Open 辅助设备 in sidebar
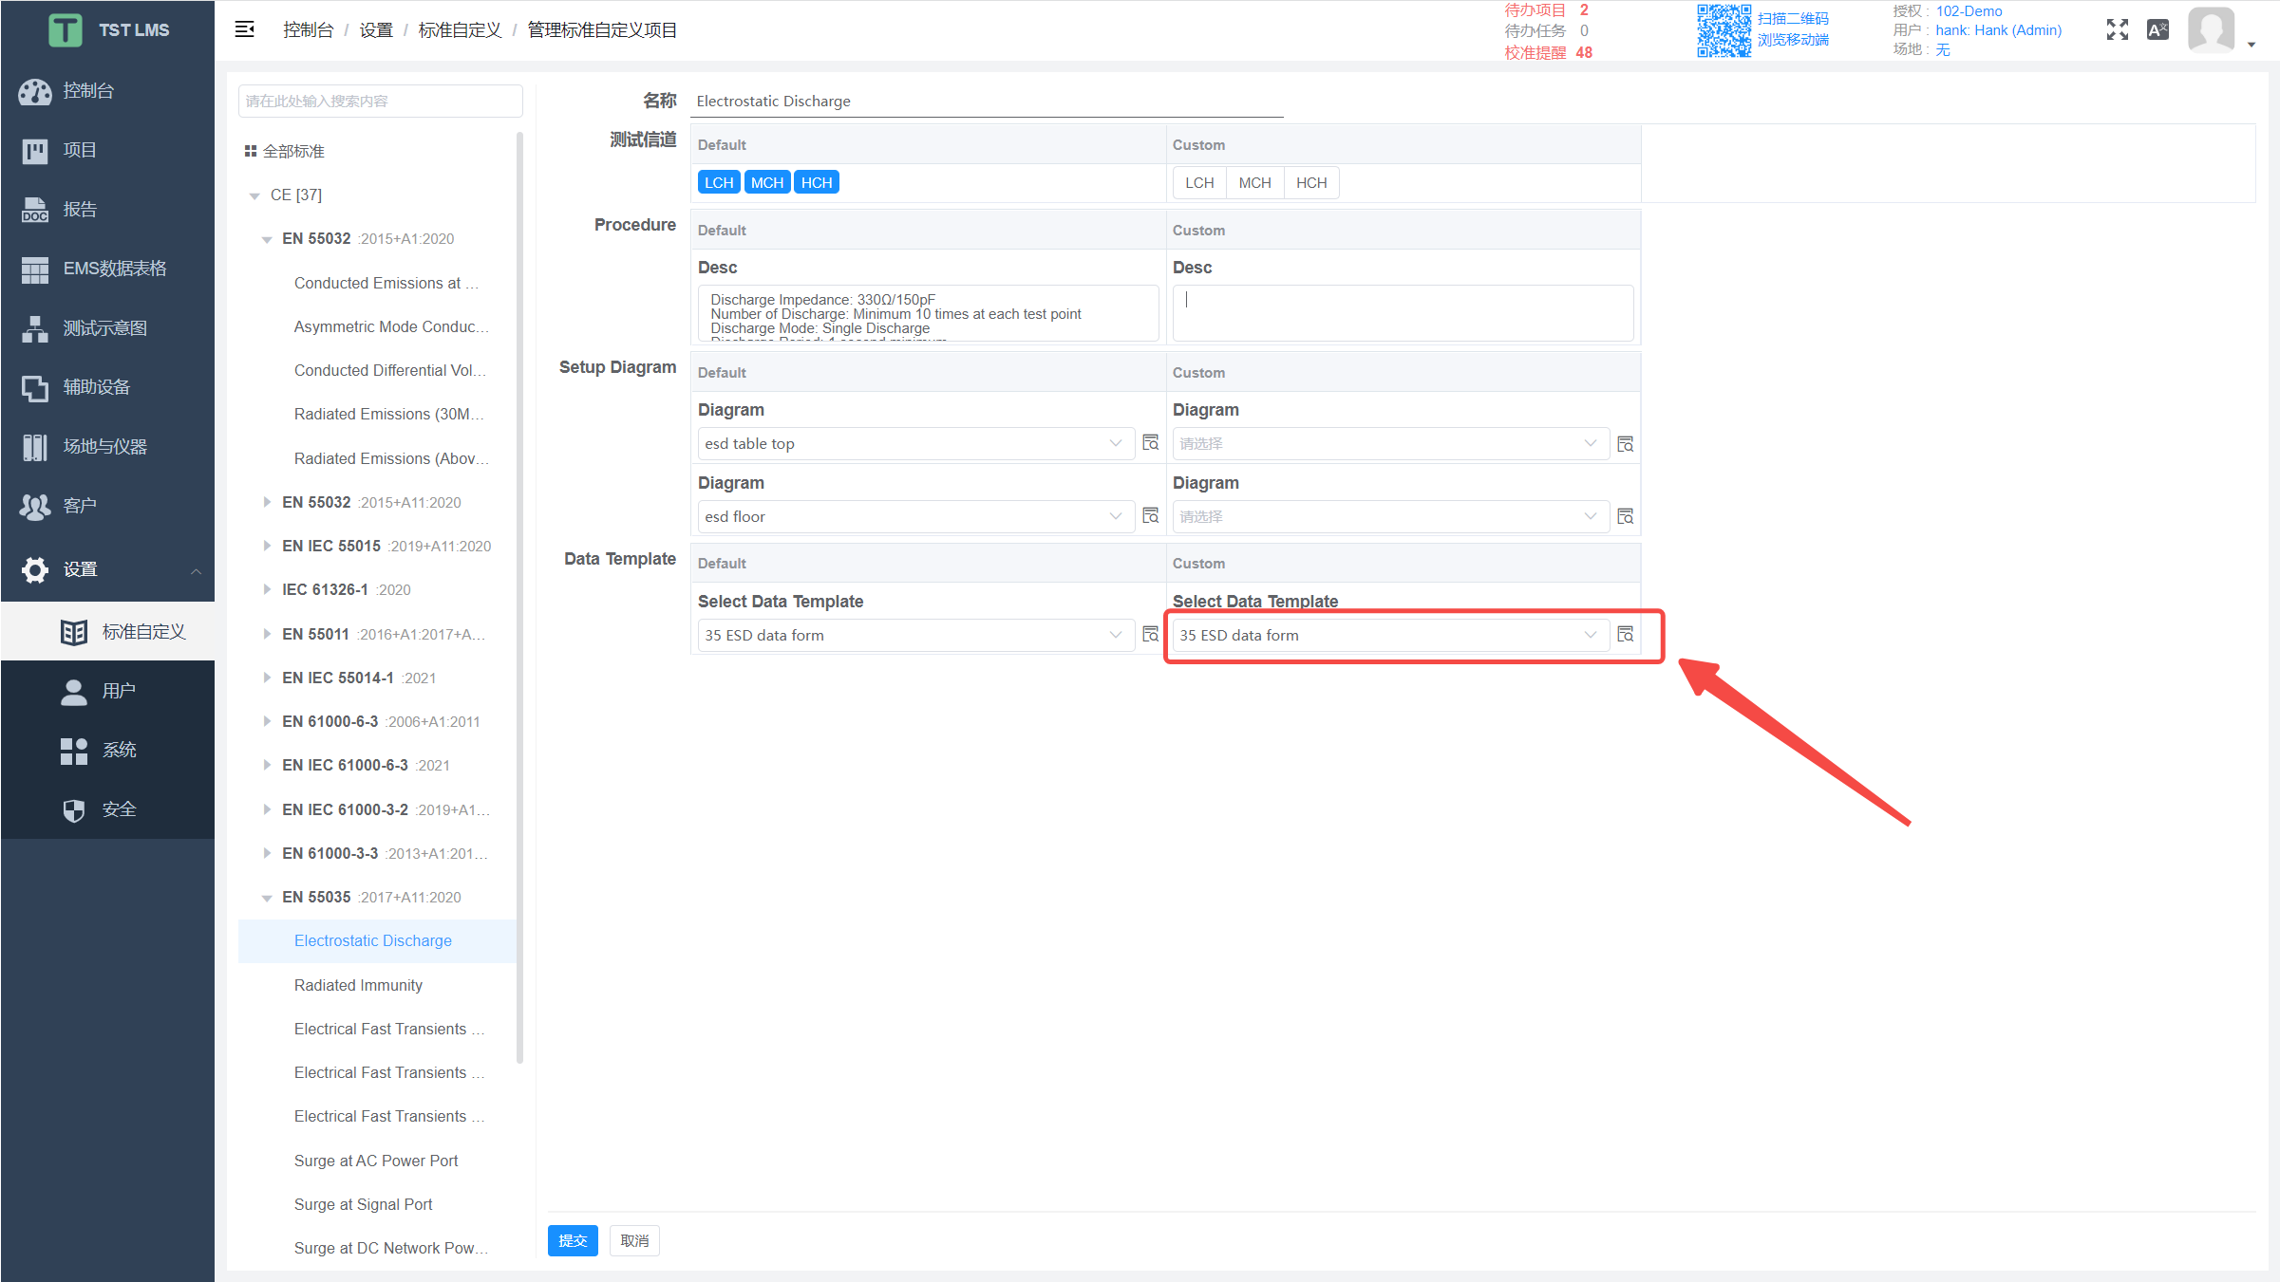The height and width of the screenshot is (1282, 2280). [107, 387]
